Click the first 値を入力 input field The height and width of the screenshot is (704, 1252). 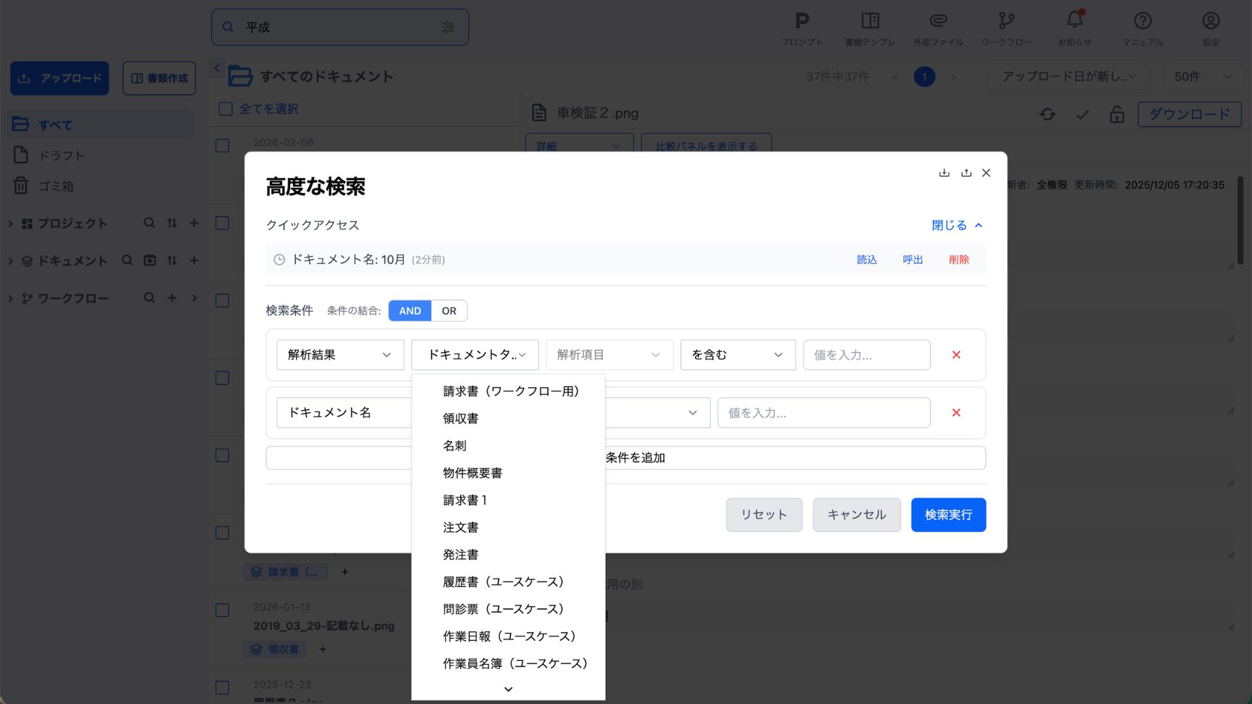click(866, 355)
